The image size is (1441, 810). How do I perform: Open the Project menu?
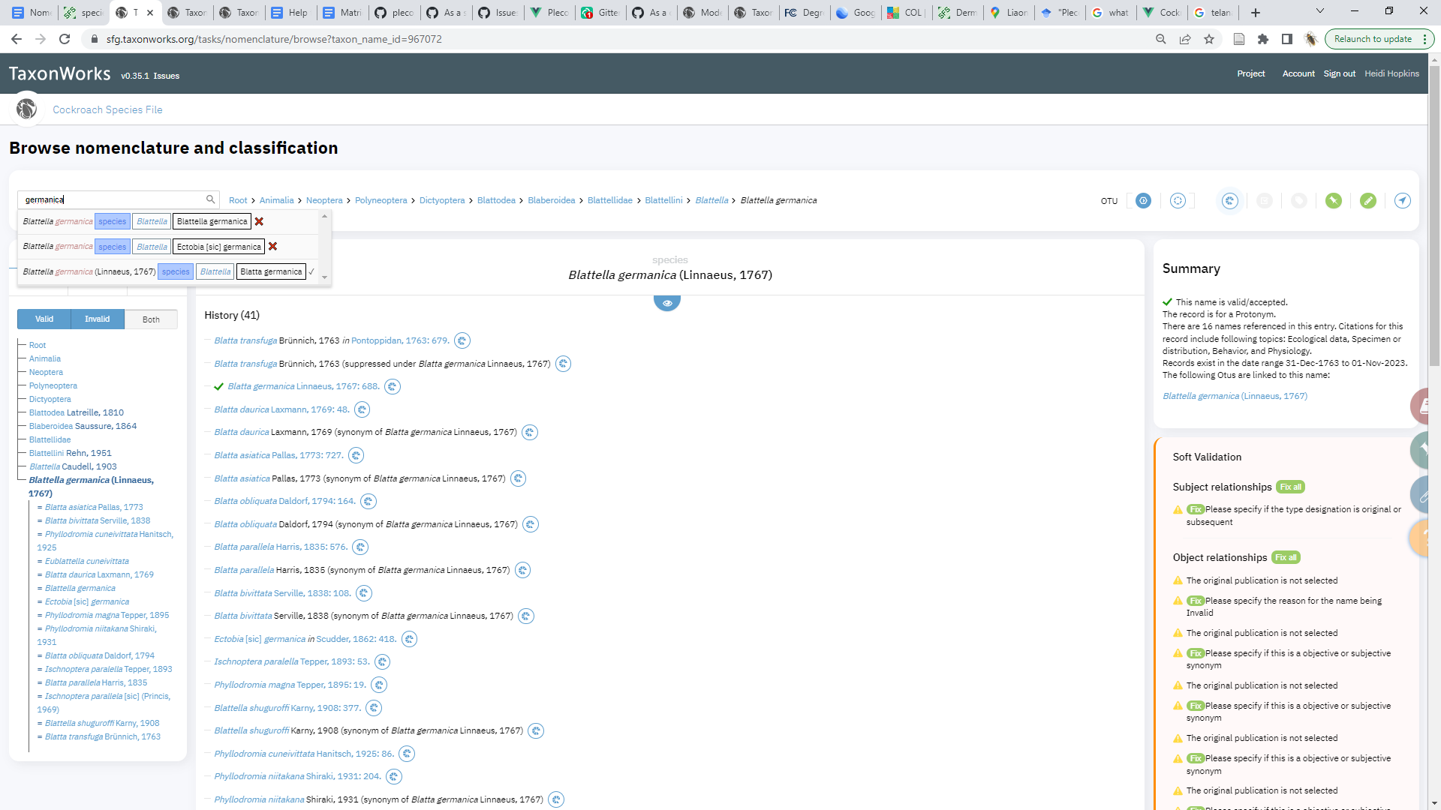coord(1250,73)
